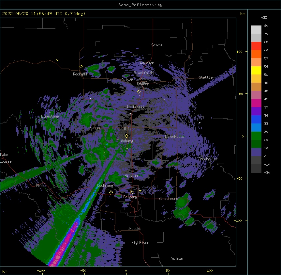Click the Strathmore city label
The image size is (281, 275).
click(168, 199)
